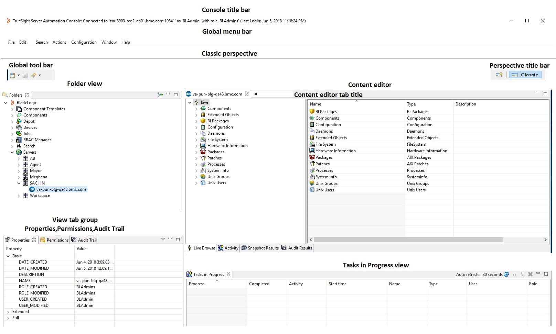
Task: Sort by the Name column header
Action: click(356, 104)
